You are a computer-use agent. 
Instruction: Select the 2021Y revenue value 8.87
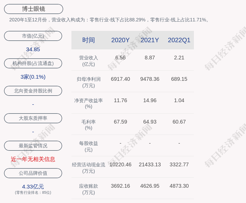click(150, 58)
